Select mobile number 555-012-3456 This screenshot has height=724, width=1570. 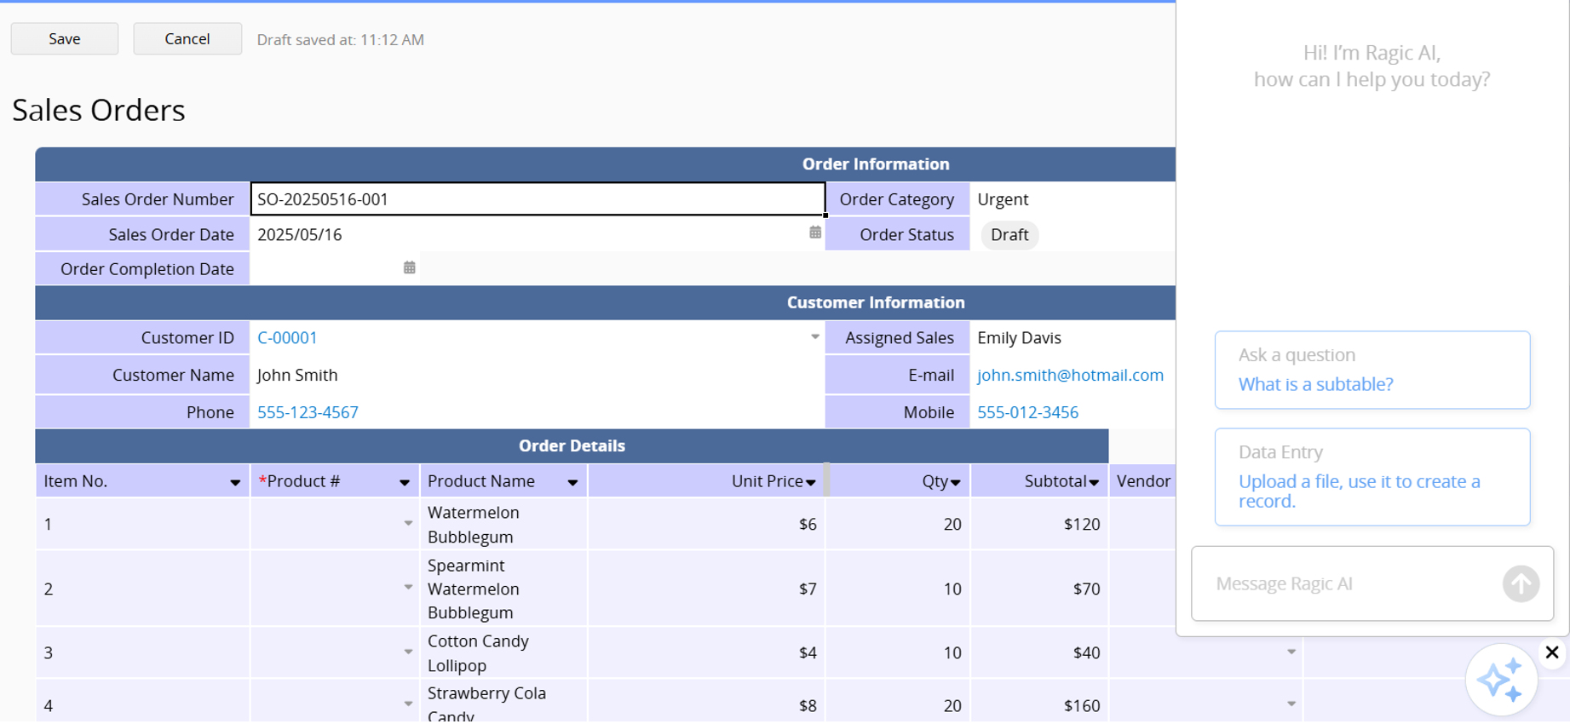coord(1027,412)
